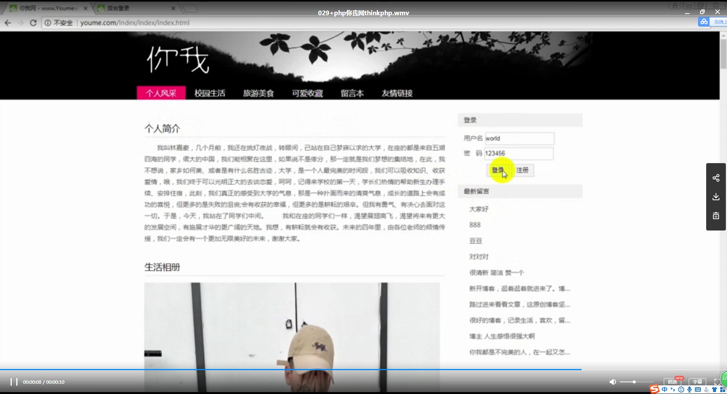The width and height of the screenshot is (727, 394).
Task: Pause the video playback
Action: (14, 382)
